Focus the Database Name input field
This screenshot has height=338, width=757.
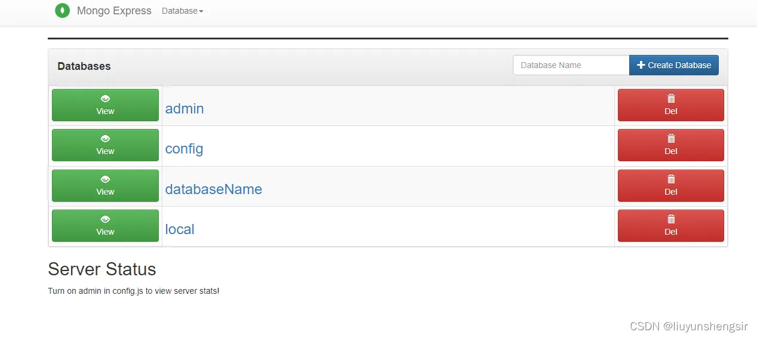tap(571, 65)
